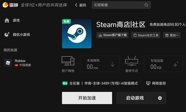Click the monitor icon beside 网络监控
186x112 pixels.
click(x=148, y=83)
